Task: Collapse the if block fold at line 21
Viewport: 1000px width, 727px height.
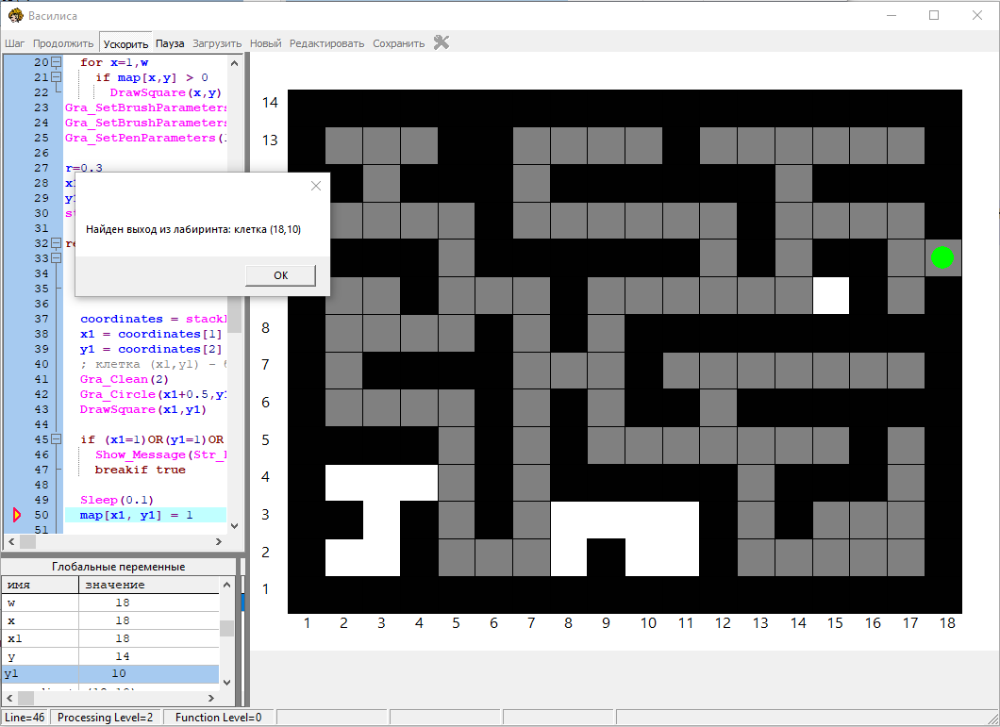Action: 57,77
